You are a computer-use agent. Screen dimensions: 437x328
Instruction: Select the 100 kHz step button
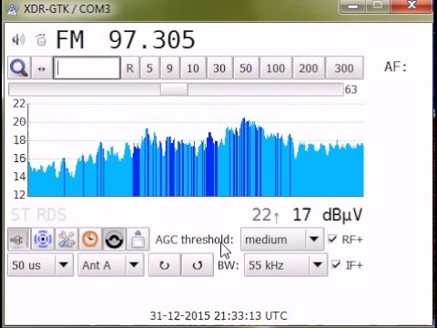pyautogui.click(x=275, y=68)
